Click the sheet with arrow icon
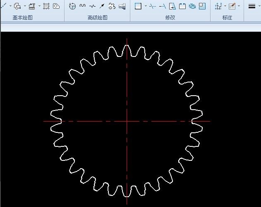Image resolution: width=261 pixels, height=207 pixels. point(172,6)
